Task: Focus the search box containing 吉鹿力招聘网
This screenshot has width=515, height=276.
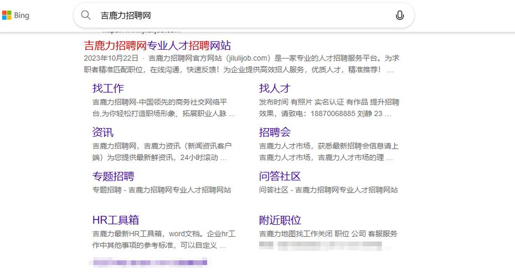Action: tap(243, 15)
